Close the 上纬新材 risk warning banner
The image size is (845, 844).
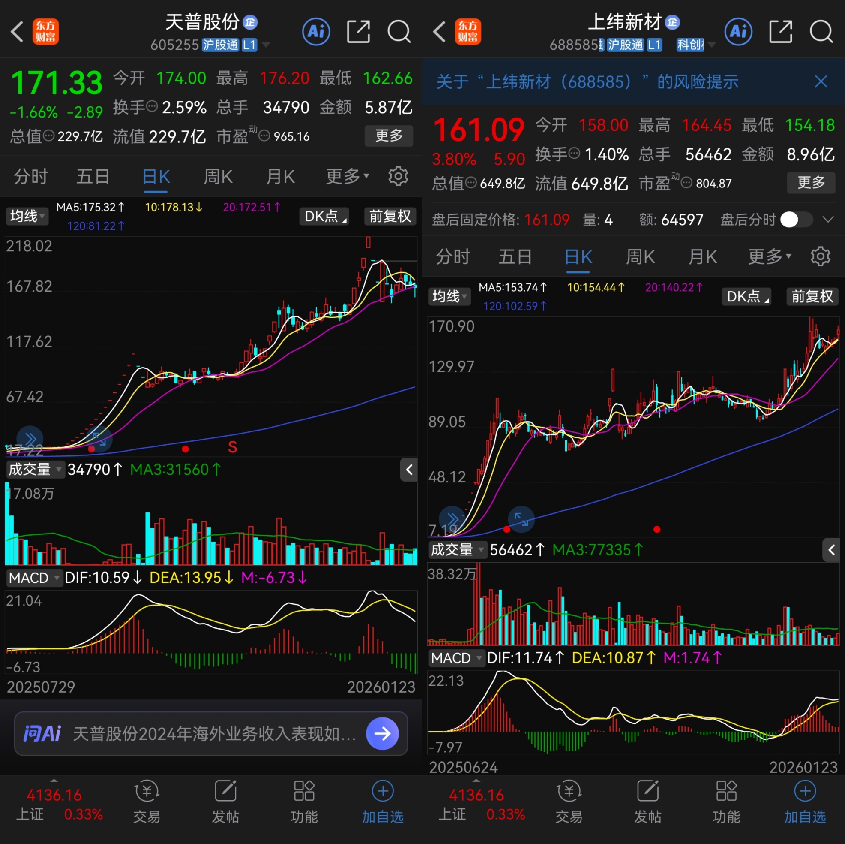click(821, 81)
